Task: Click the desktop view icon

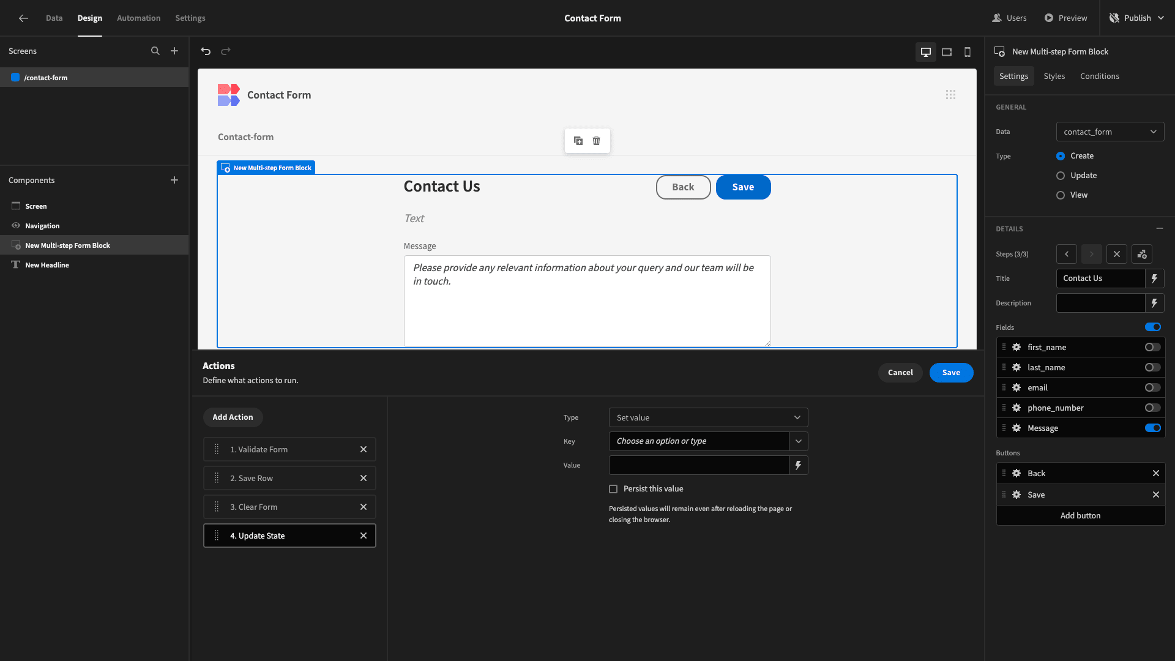Action: pos(926,51)
